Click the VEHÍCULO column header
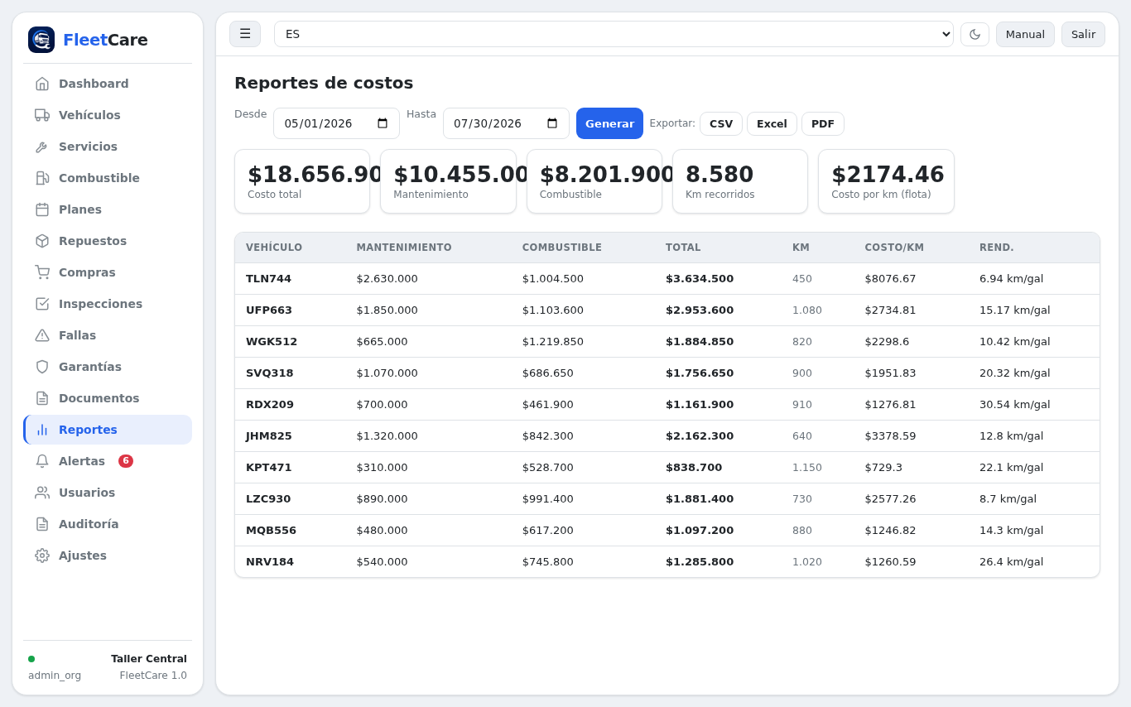Viewport: 1131px width, 707px height. pos(274,248)
